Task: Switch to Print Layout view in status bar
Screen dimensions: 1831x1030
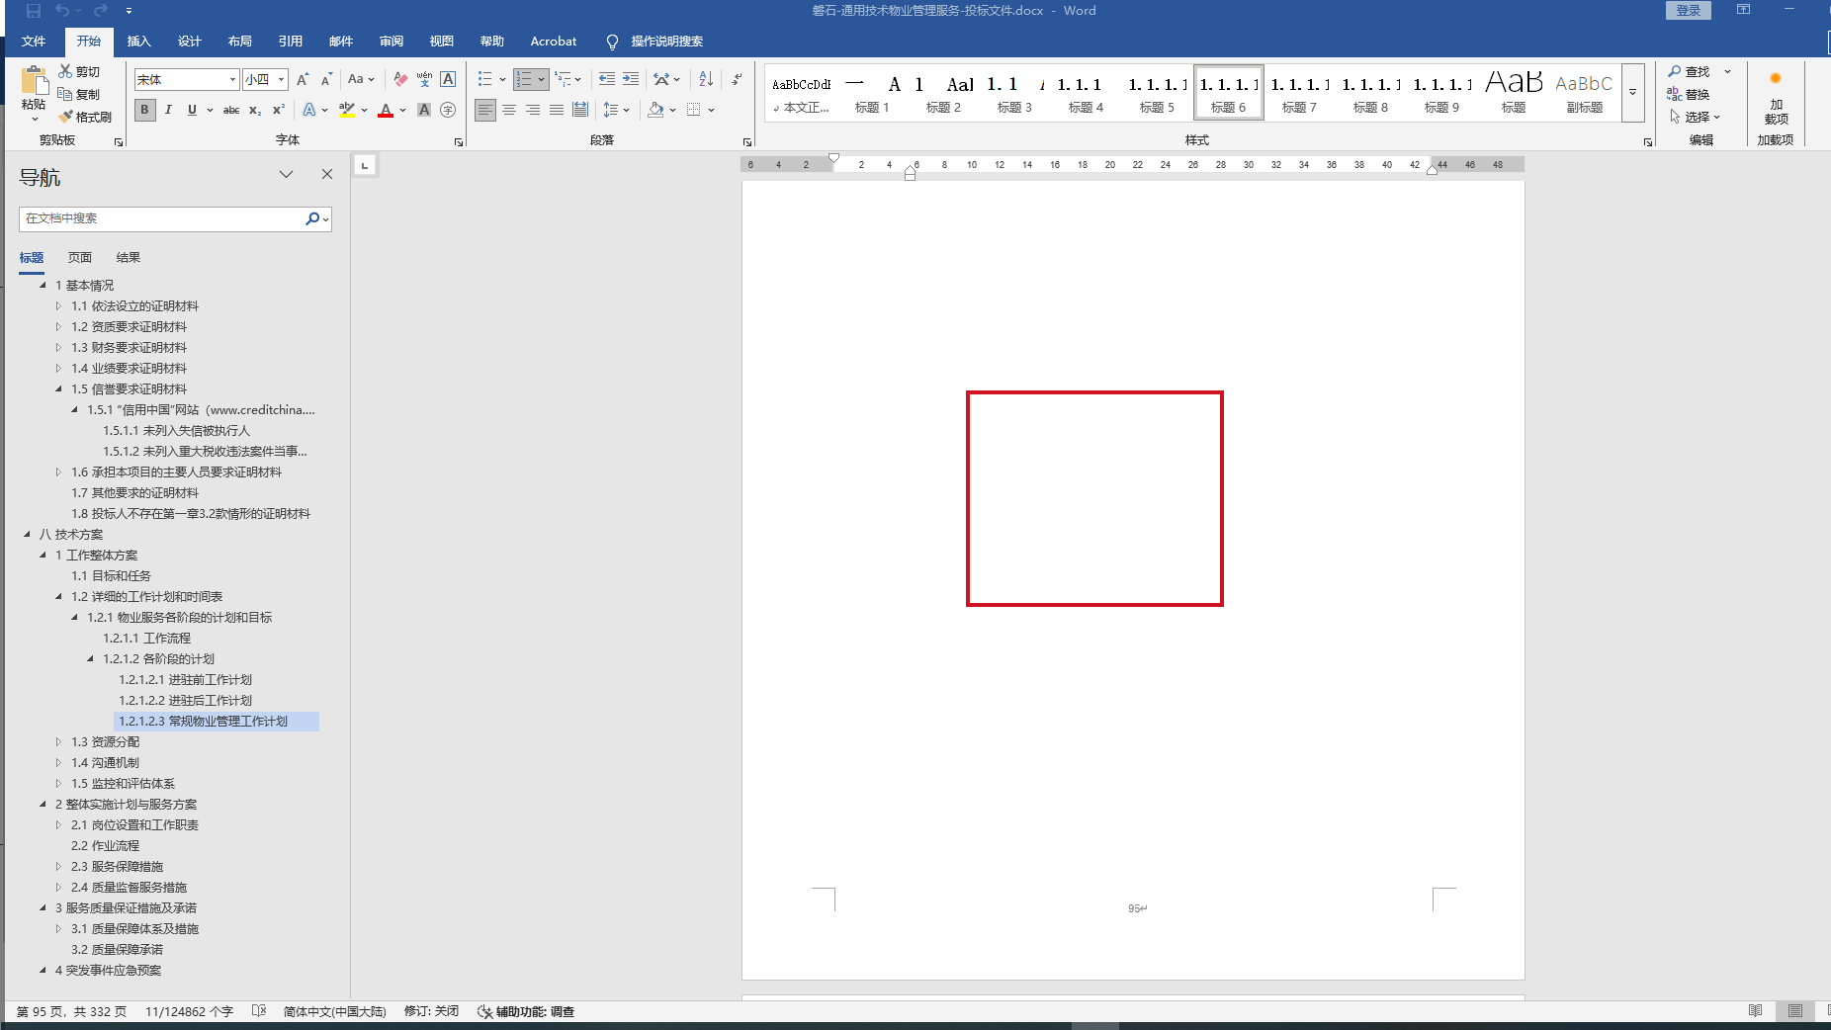Action: coord(1794,1011)
